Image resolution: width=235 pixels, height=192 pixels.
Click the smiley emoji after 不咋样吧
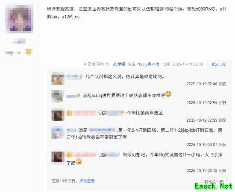coord(168,94)
